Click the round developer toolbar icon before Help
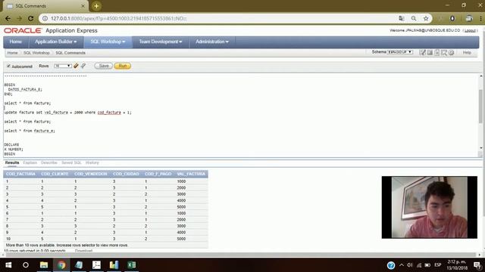Image resolution: width=485 pixels, height=272 pixels. click(451, 53)
